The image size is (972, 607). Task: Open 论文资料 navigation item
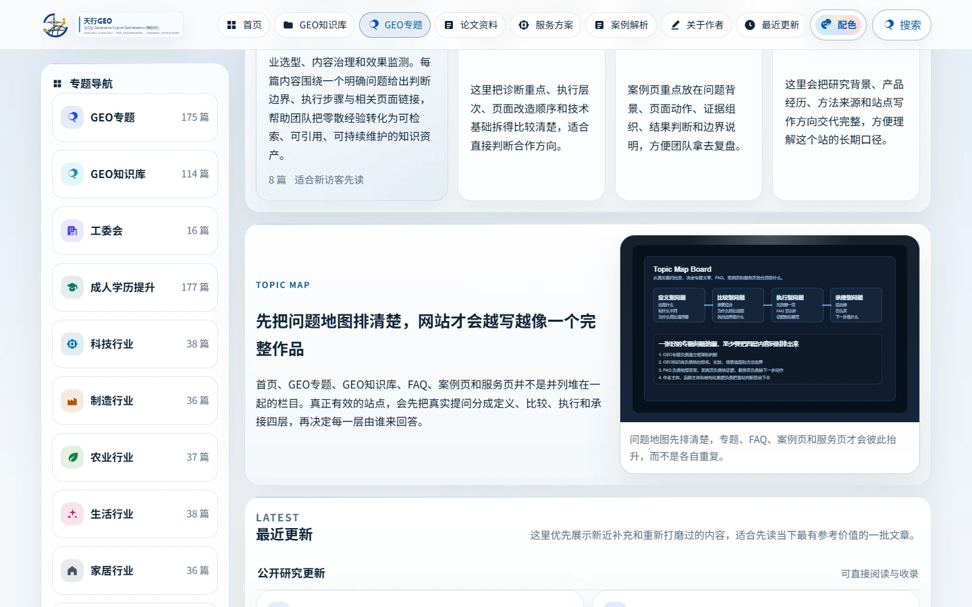point(470,25)
